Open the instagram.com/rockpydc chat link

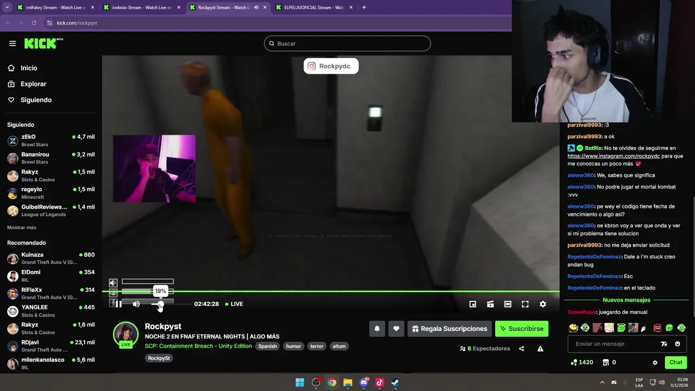coord(614,156)
